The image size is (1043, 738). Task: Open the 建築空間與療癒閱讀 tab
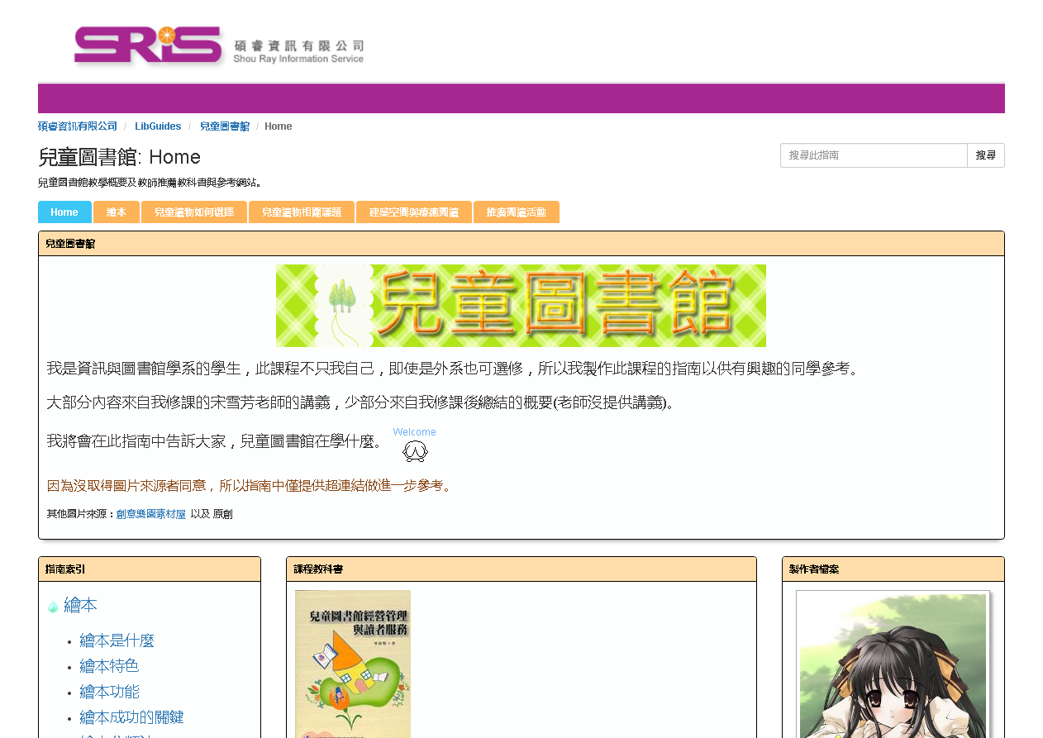(x=413, y=212)
